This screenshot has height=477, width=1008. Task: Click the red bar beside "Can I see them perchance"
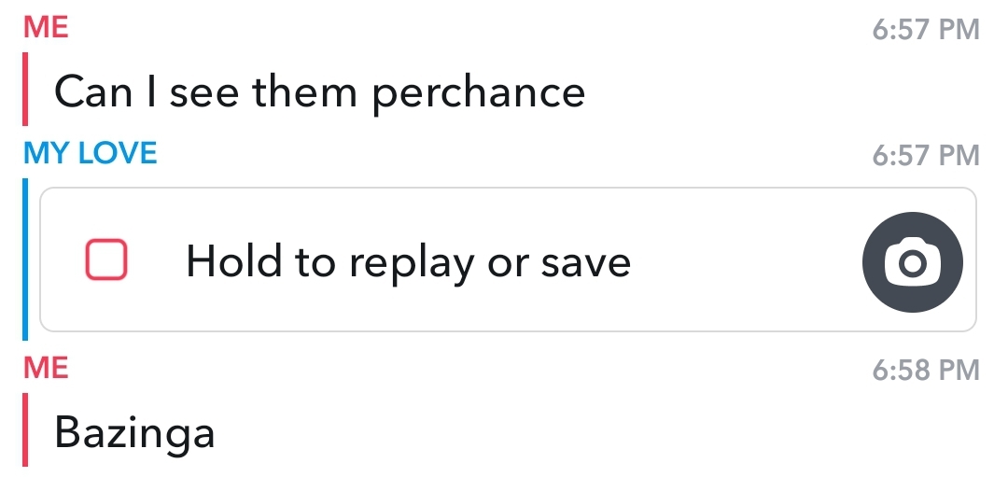coord(26,89)
